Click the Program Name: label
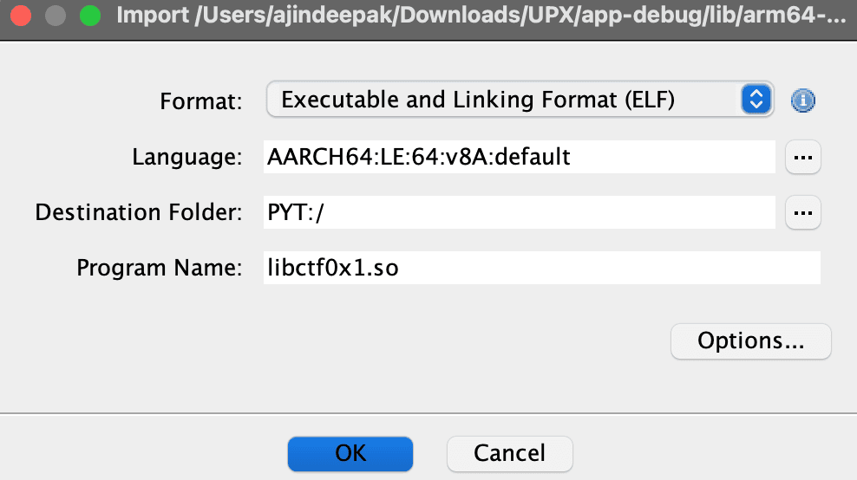 pos(159,268)
